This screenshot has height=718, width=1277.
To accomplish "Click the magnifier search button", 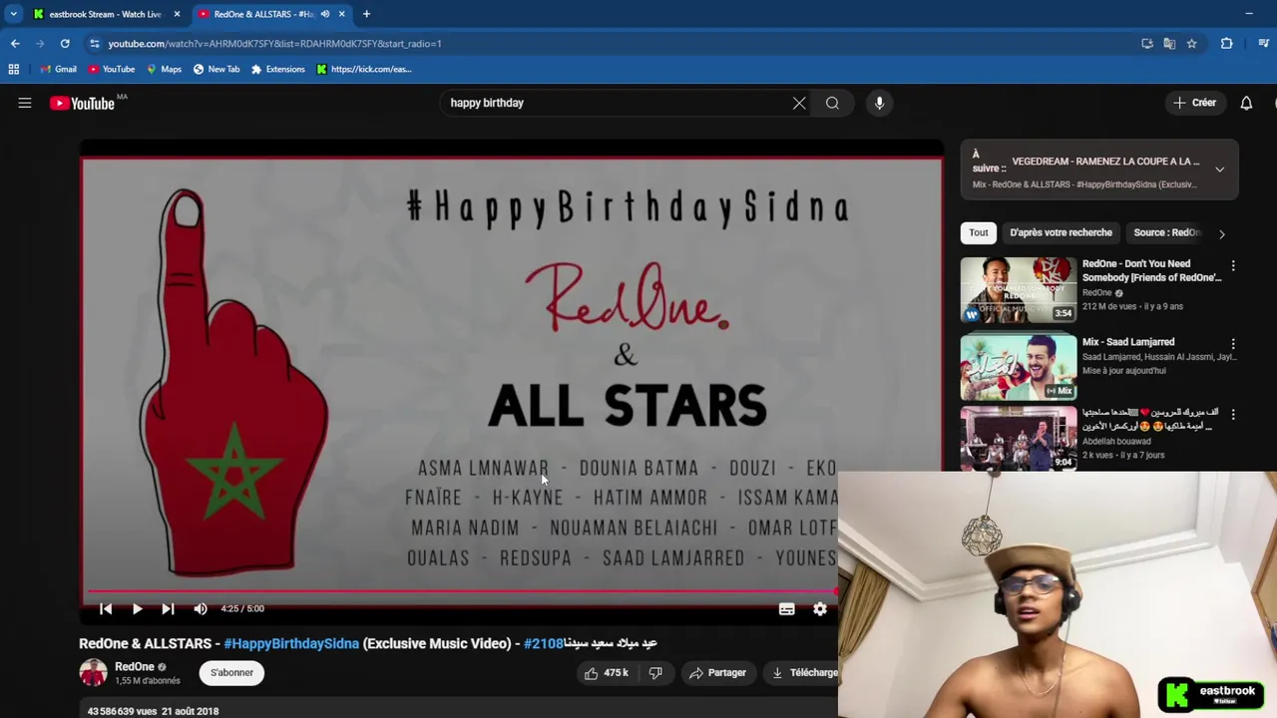I will click(x=832, y=103).
